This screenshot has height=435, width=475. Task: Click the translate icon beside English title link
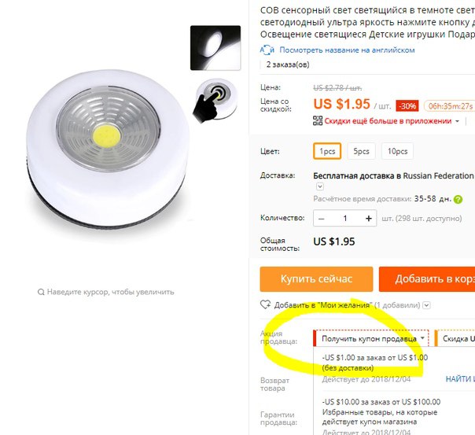click(x=267, y=50)
